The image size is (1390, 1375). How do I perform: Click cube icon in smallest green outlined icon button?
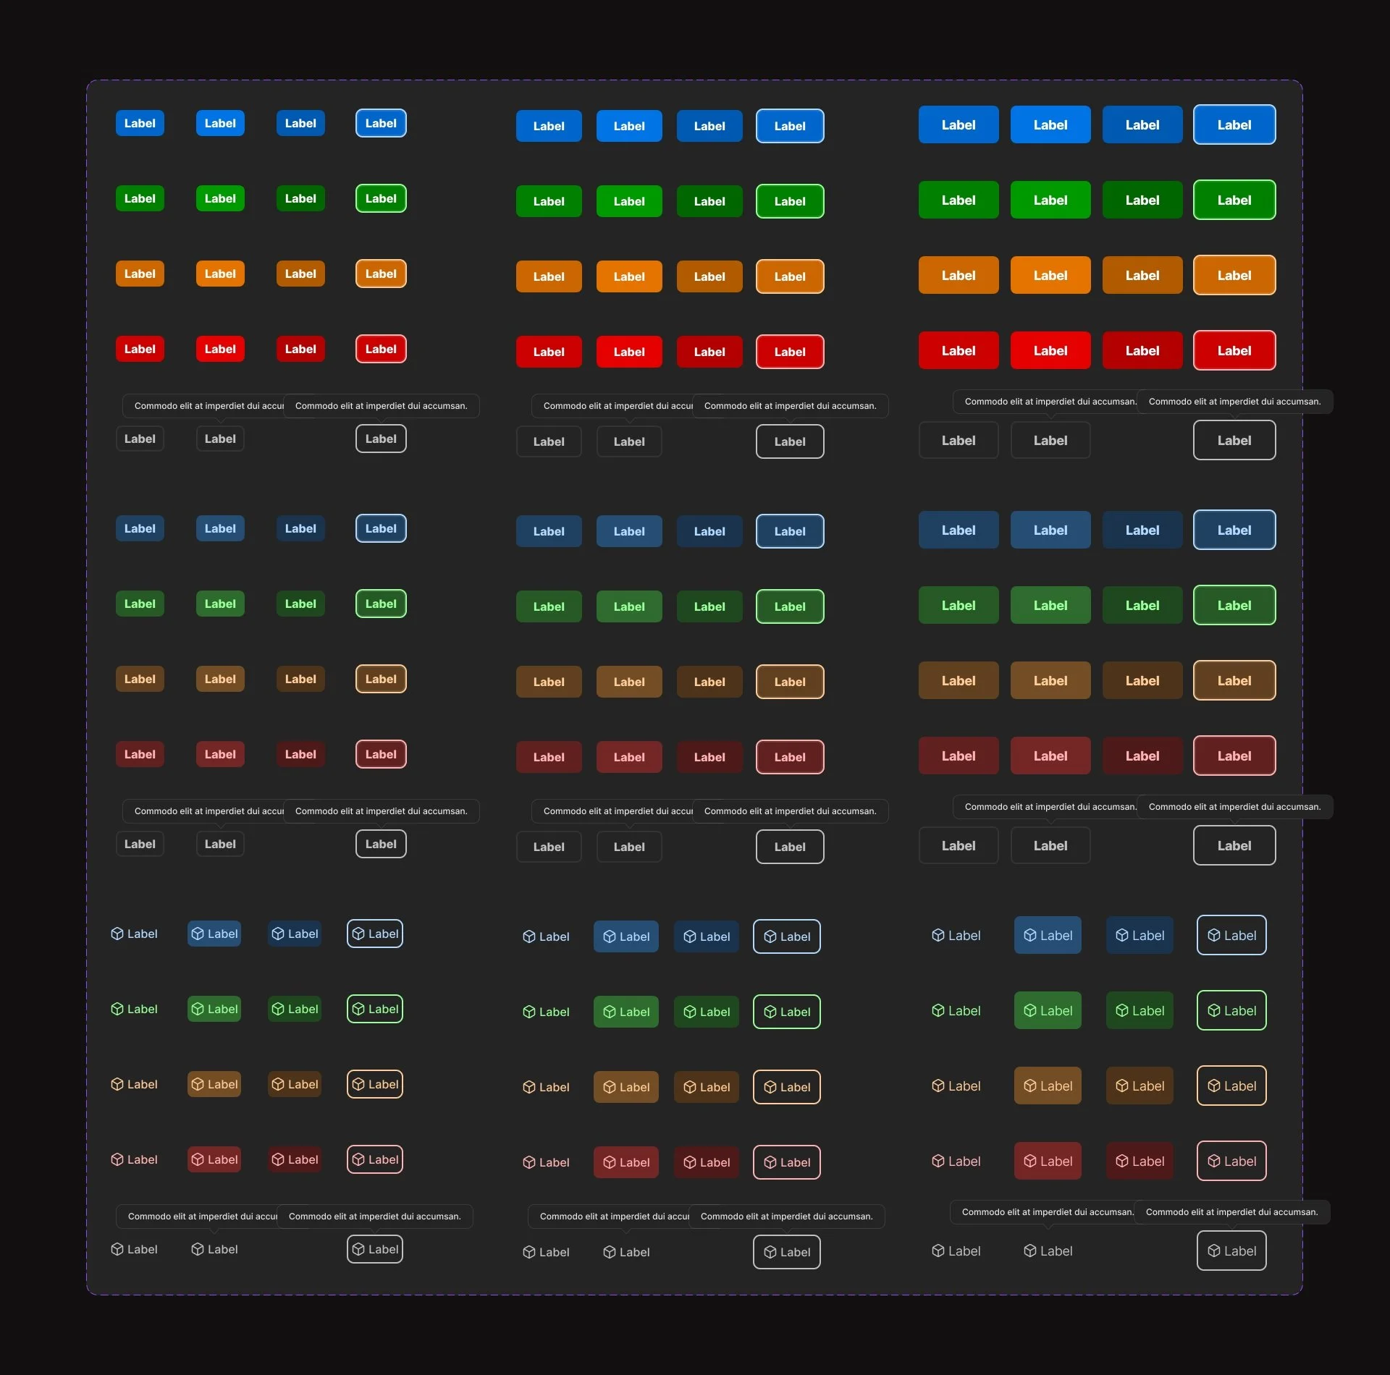coord(358,1009)
